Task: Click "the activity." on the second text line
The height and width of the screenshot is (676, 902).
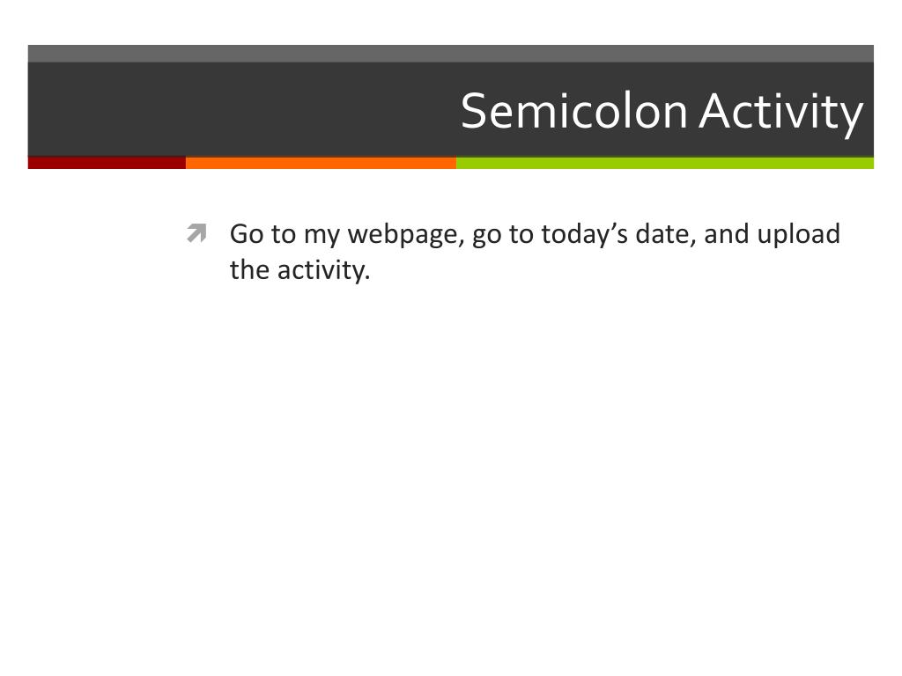Action: (x=300, y=270)
